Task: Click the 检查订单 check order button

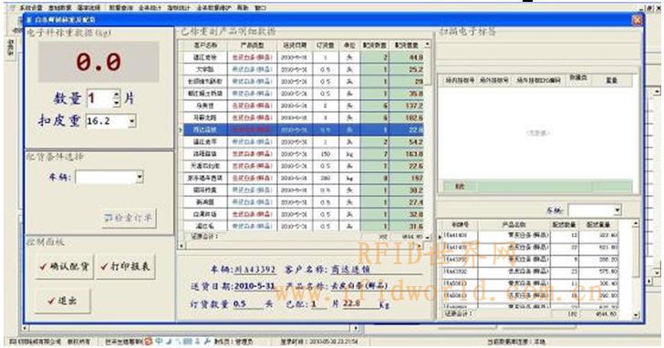Action: [x=129, y=218]
